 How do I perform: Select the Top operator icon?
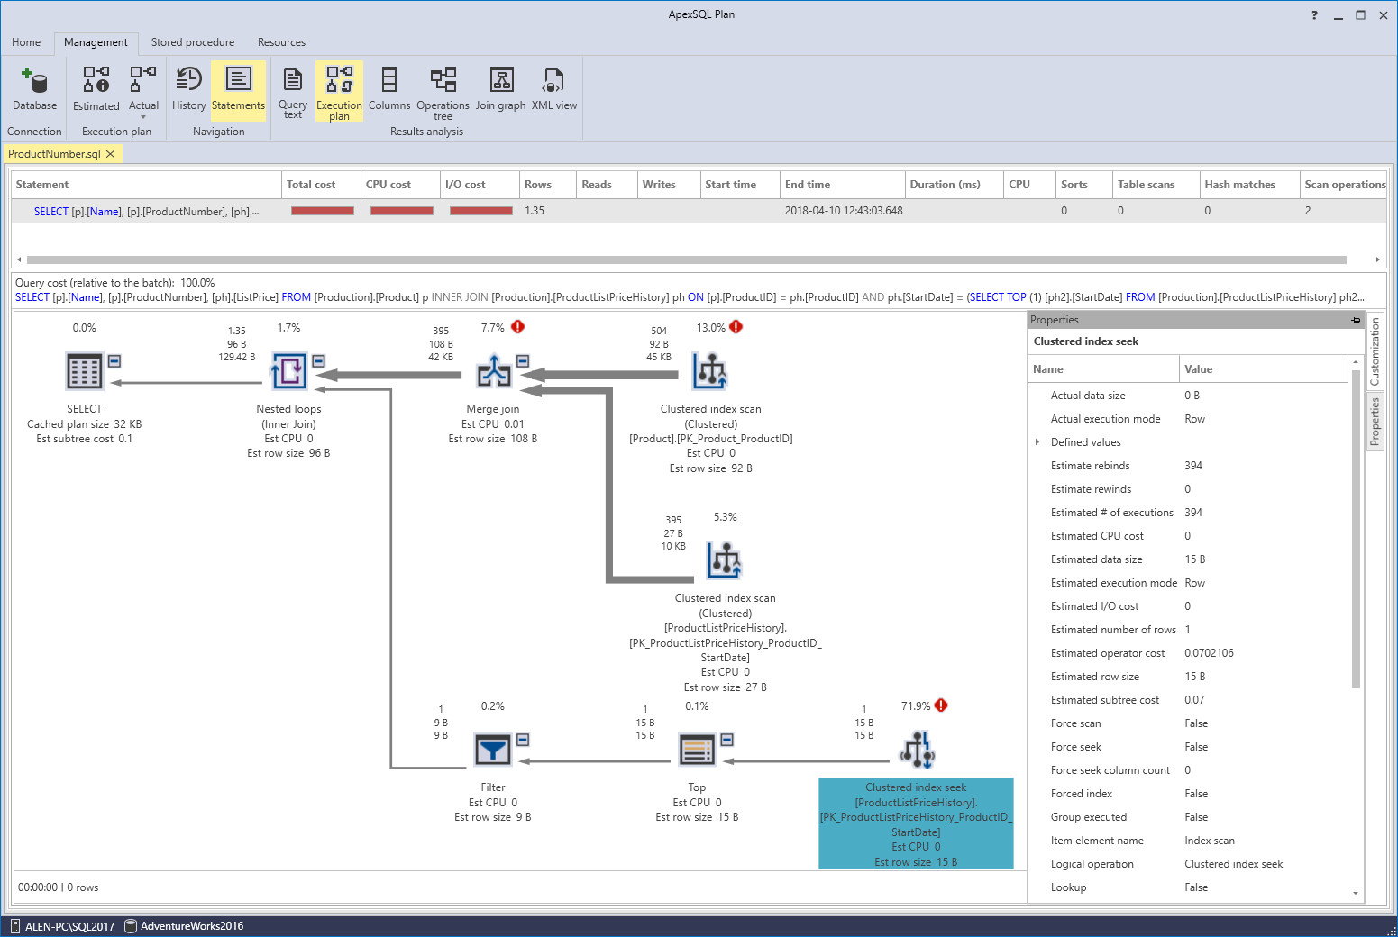698,750
